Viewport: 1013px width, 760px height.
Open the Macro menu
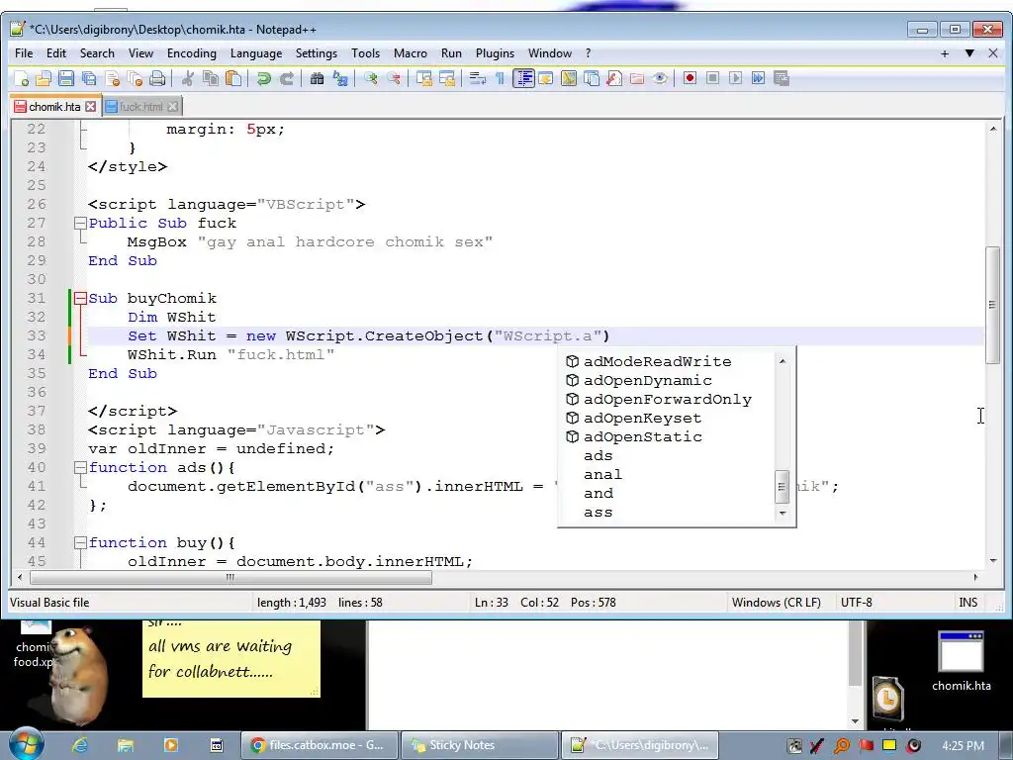pos(411,53)
